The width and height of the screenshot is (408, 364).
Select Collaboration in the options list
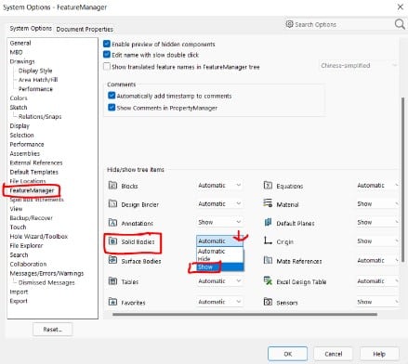click(28, 264)
